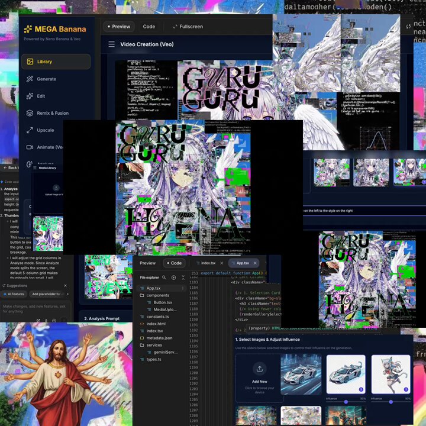
Task: Adjust the Influence slider under the anime girl
Action: click(390, 402)
